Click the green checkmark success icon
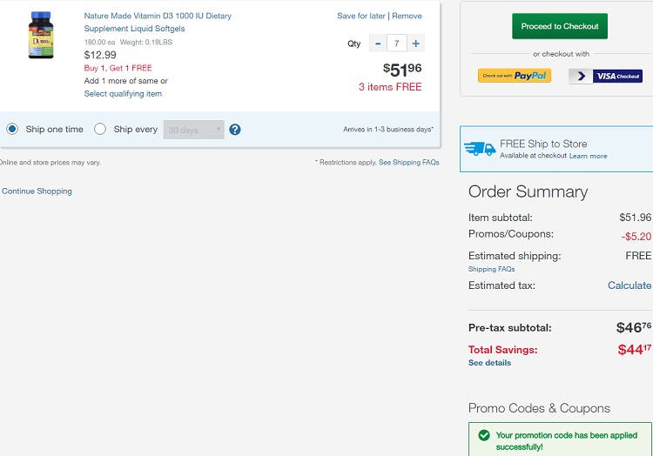653x456 pixels. pos(484,435)
